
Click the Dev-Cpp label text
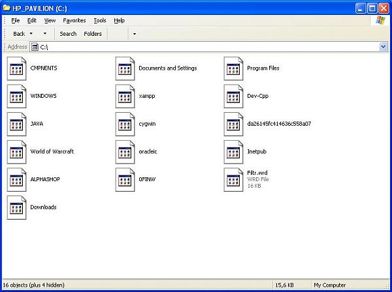coord(258,96)
